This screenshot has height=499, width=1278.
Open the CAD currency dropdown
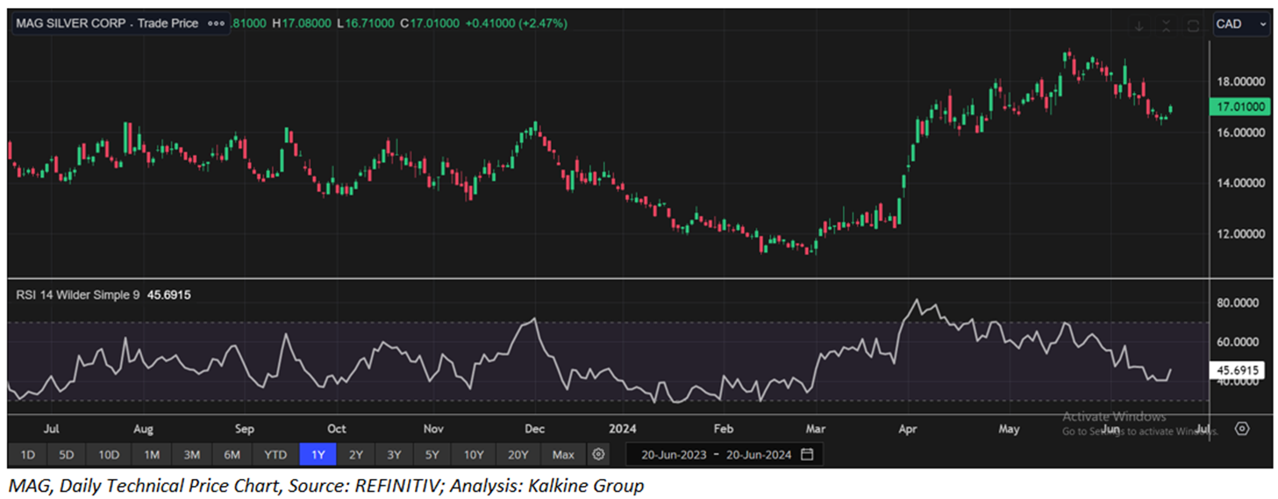point(1240,25)
